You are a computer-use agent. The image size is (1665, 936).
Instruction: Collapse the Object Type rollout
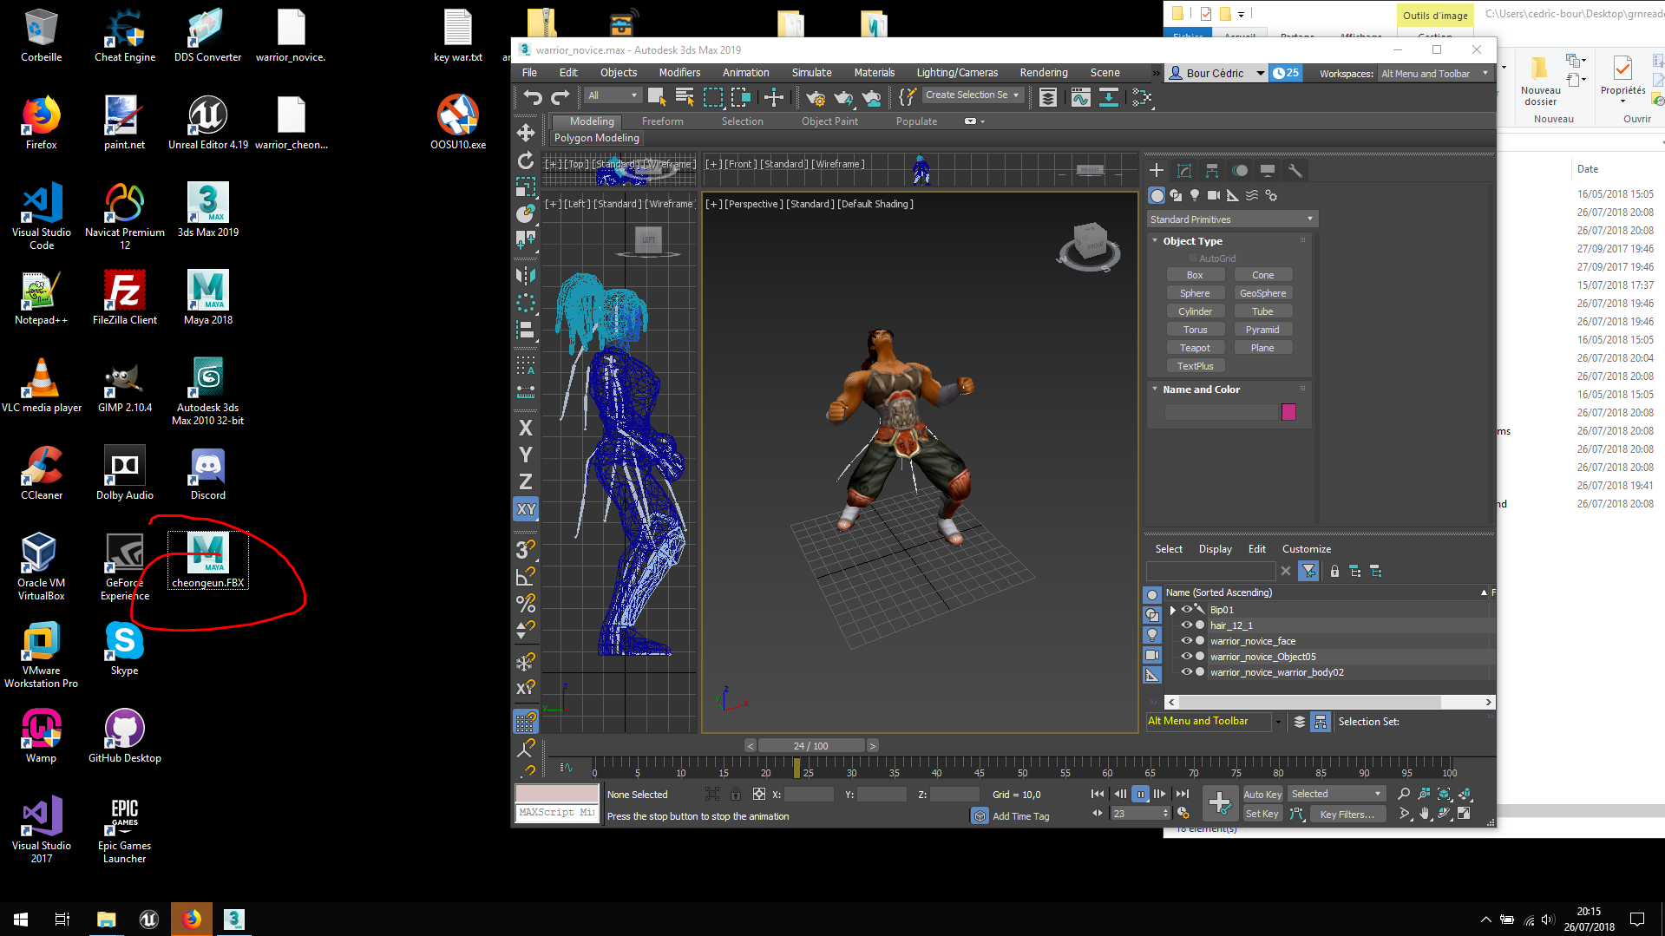1155,241
